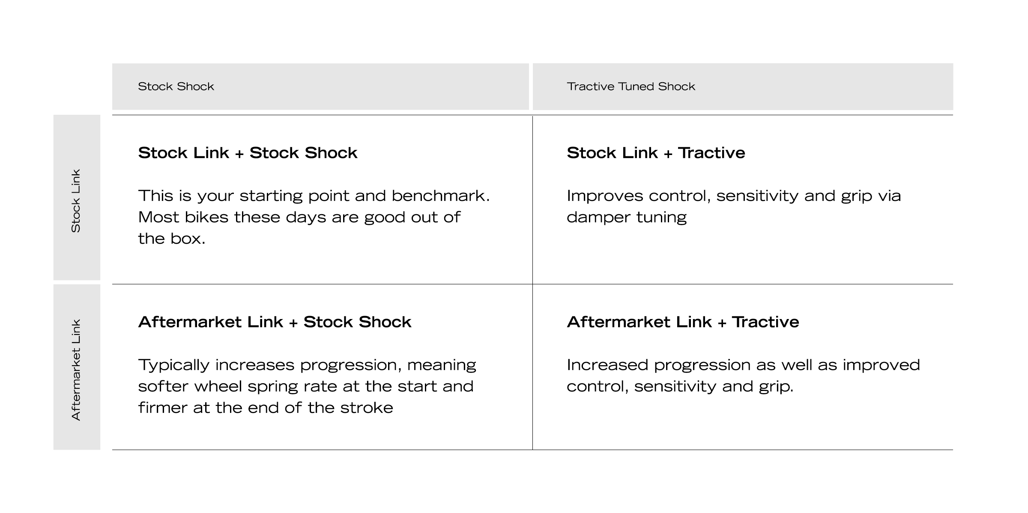Click the vertical Stock Link row label
Image resolution: width=1028 pixels, height=513 pixels.
[x=76, y=201]
